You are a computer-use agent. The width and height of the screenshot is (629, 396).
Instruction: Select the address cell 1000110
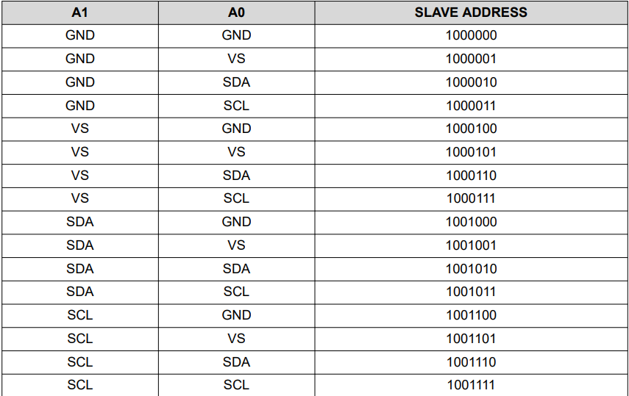[x=471, y=176]
